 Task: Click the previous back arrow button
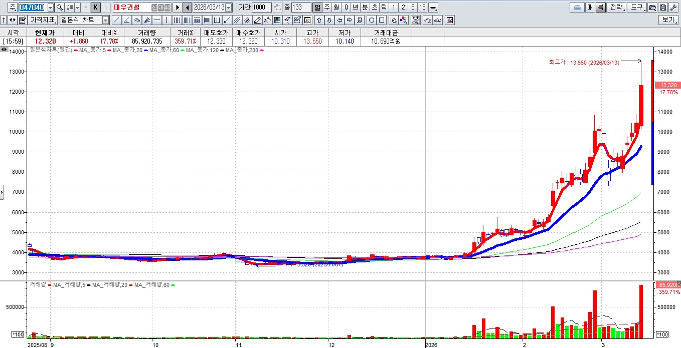point(187,8)
